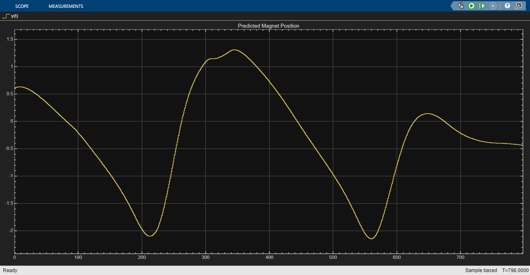This screenshot has height=275, width=530.
Task: Click the x-axis tick label 400
Action: (x=269, y=258)
